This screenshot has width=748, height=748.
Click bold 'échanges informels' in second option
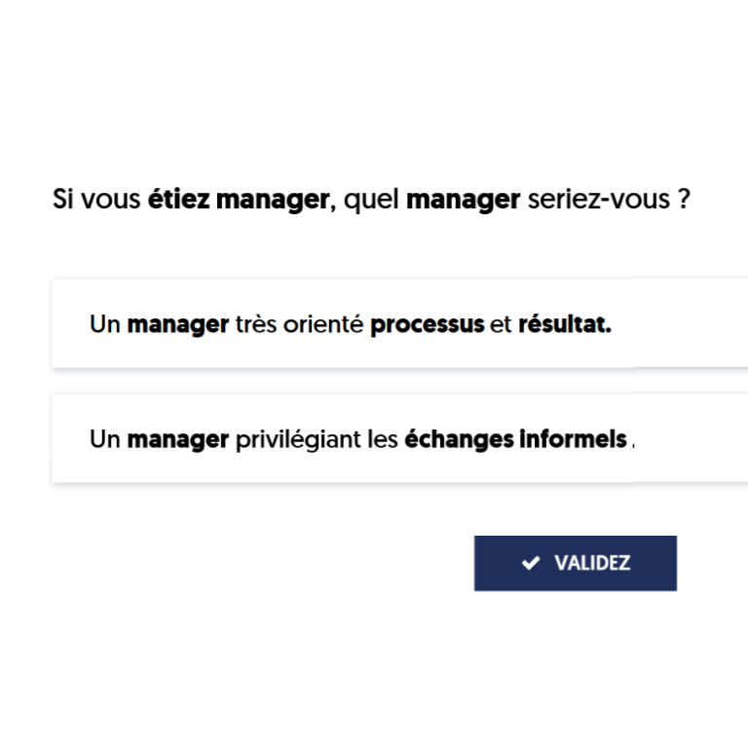pyautogui.click(x=515, y=439)
